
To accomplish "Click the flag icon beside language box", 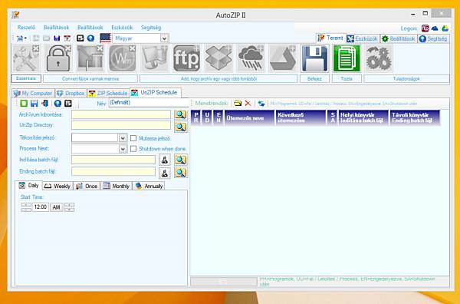I will coord(105,38).
